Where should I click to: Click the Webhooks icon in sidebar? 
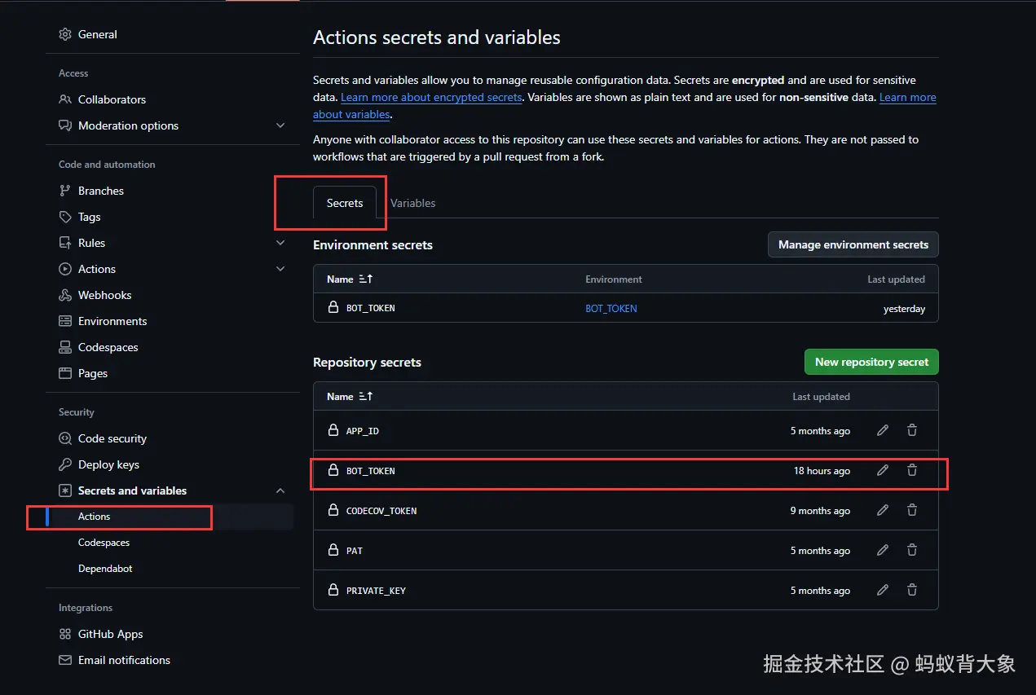(65, 295)
